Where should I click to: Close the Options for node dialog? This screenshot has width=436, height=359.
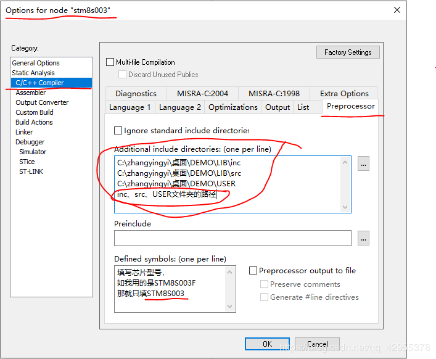(397, 10)
